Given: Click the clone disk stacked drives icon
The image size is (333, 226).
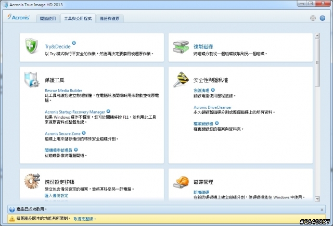Looking at the screenshot, I should point(181,47).
